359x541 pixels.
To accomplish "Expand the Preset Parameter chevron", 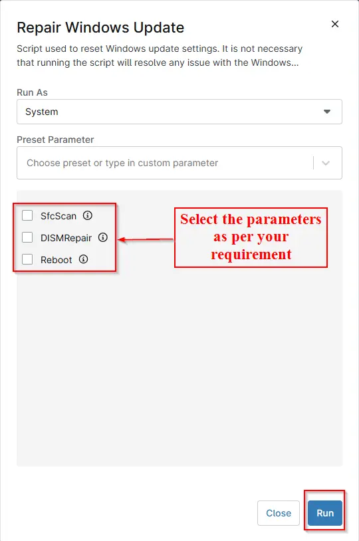I will tap(326, 163).
